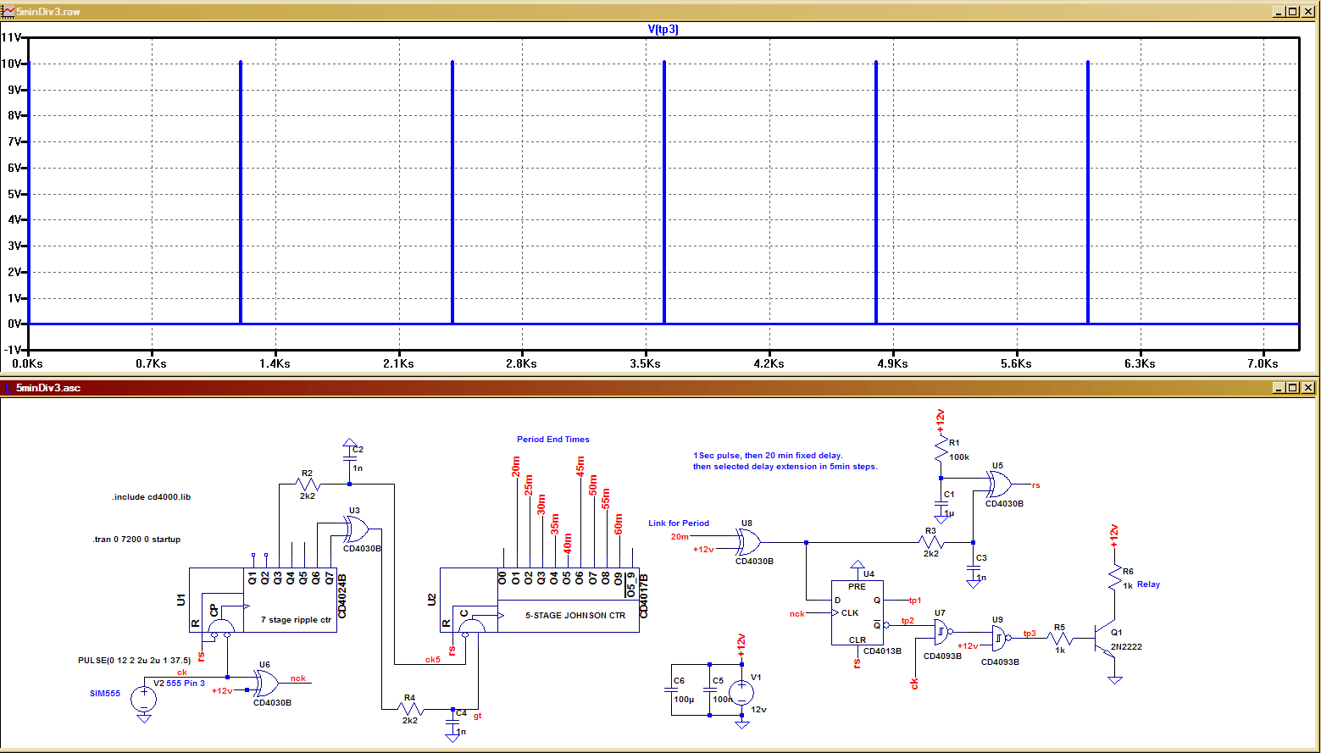The image size is (1321, 753).
Task: Click the tp1 net label
Action: tap(915, 601)
